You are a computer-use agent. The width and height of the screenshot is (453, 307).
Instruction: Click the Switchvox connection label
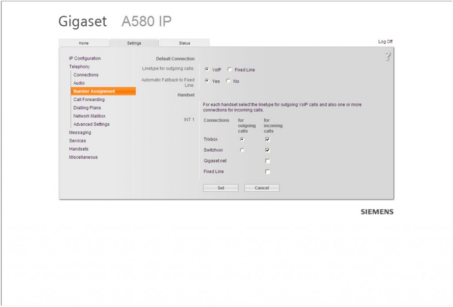pyautogui.click(x=213, y=150)
